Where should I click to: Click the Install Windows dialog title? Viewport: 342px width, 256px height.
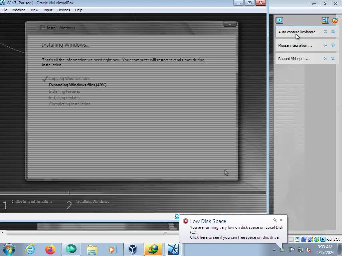point(61,28)
